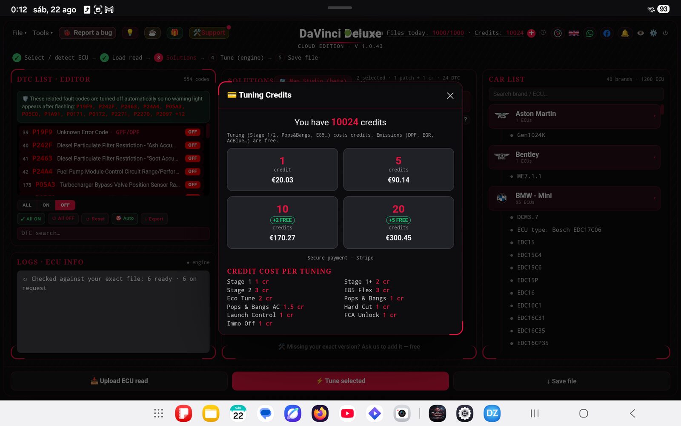Open the Tools dropdown menu
Viewport: 681px width, 426px height.
(43, 33)
